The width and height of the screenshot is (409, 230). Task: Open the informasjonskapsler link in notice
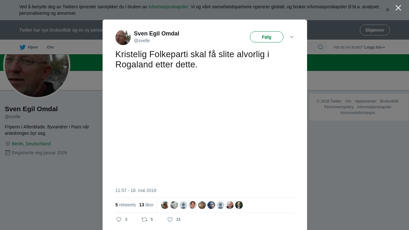pyautogui.click(x=168, y=7)
